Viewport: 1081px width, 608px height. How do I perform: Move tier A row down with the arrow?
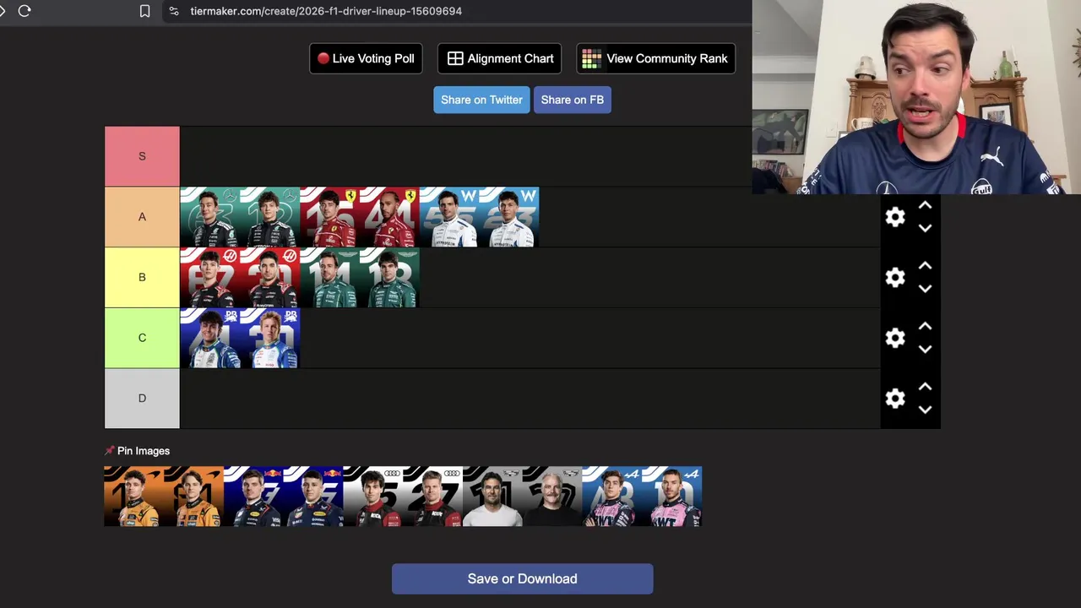click(x=925, y=228)
